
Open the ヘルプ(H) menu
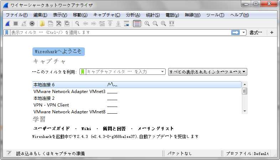pos(239,15)
